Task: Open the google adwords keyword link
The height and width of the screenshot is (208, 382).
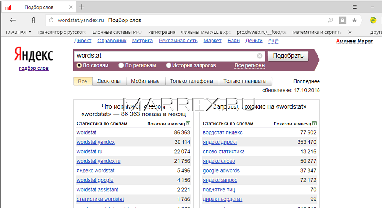Action: click(x=221, y=170)
